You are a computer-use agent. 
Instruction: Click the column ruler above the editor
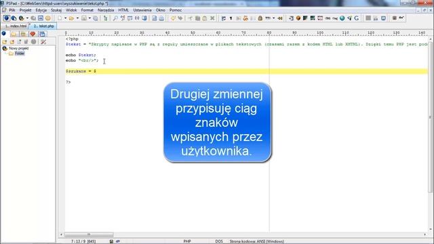coord(246,33)
